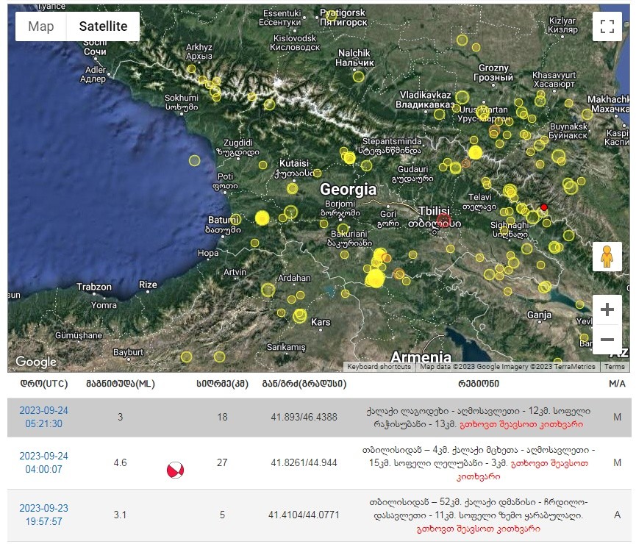
Task: Open 2023-09-24 04:00:07 event link
Action: pos(44,462)
